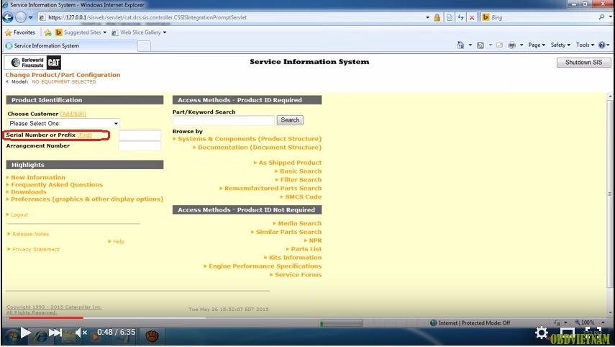Click the browser back arrow button

point(9,17)
